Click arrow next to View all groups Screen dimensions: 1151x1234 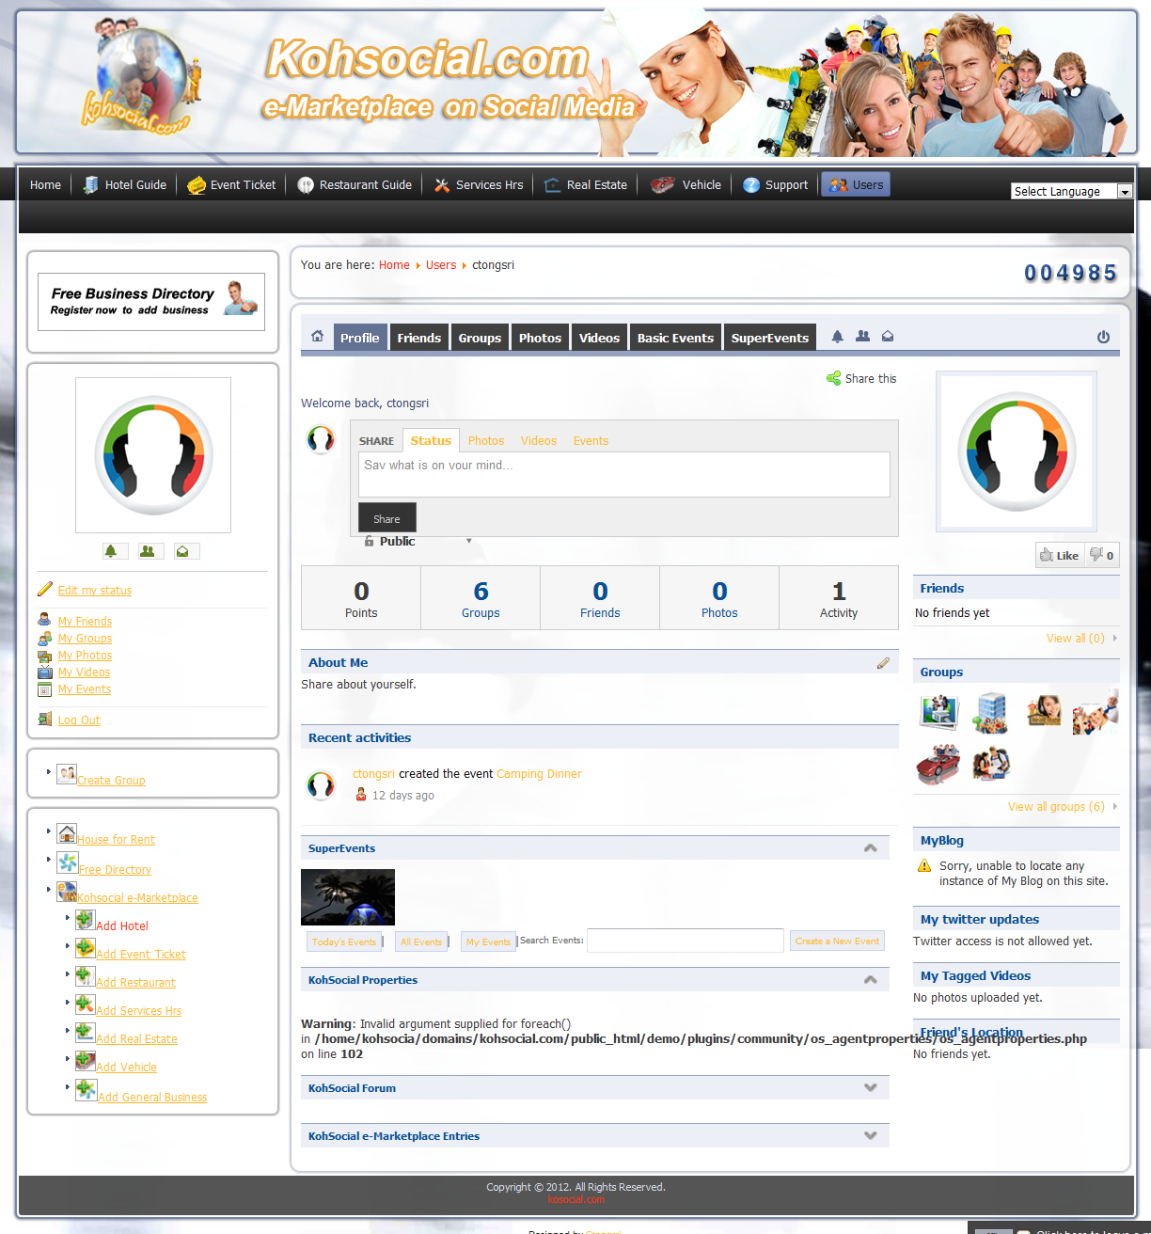1115,807
